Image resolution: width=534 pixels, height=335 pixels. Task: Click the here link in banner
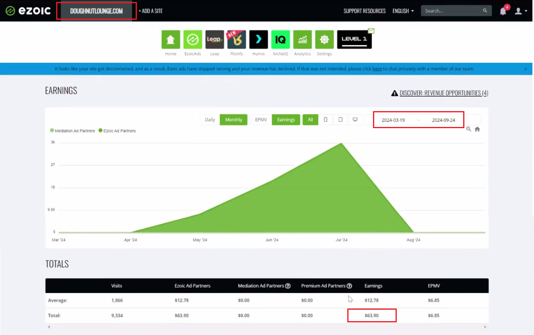[377, 69]
